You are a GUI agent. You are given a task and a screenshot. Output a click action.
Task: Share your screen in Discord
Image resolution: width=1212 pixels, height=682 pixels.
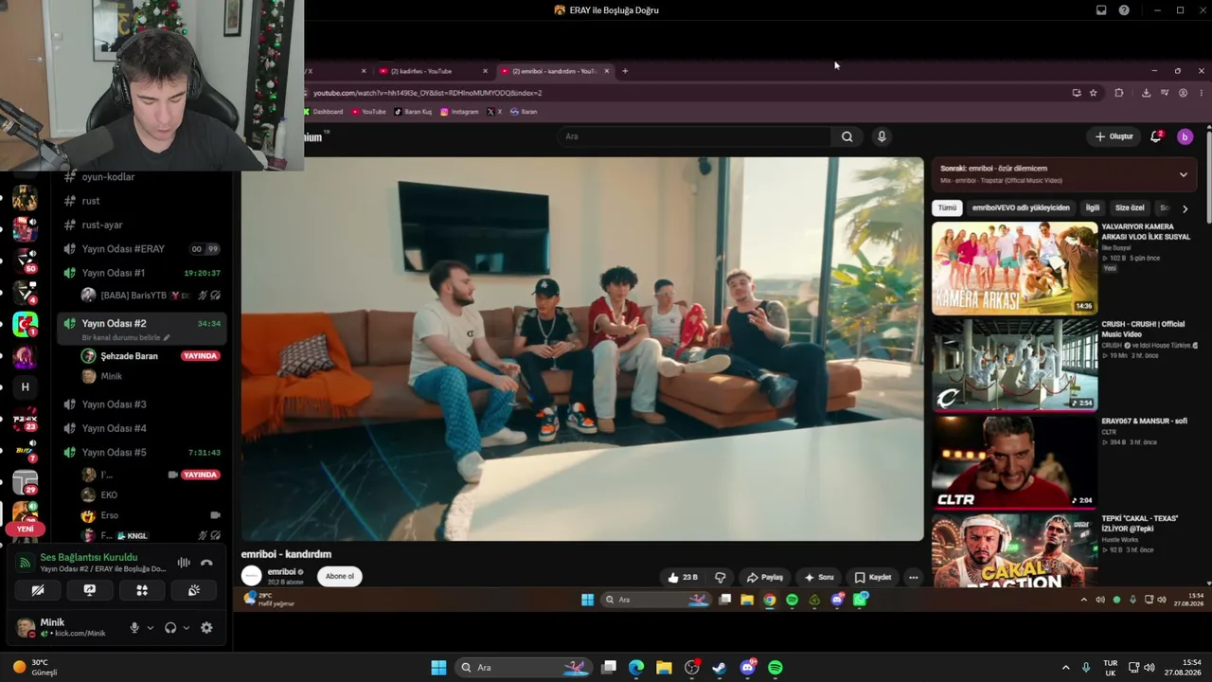pos(90,590)
